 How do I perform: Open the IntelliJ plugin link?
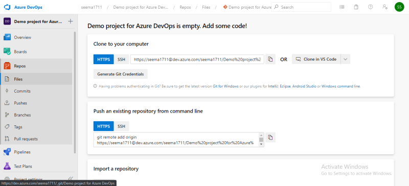(x=273, y=86)
